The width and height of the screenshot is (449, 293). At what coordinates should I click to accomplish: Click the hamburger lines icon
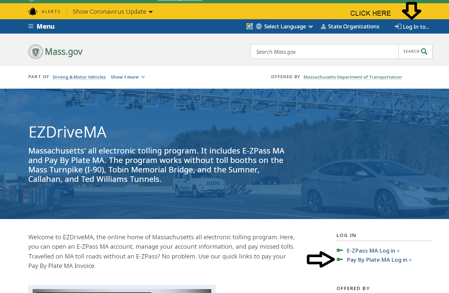coord(31,26)
